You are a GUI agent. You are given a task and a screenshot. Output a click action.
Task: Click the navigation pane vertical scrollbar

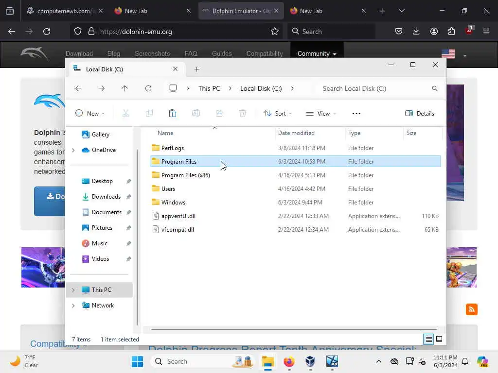[137, 237]
